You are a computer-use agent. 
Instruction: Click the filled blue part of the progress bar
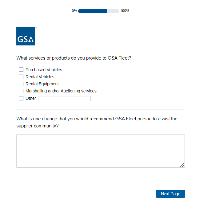pyautogui.click(x=92, y=11)
